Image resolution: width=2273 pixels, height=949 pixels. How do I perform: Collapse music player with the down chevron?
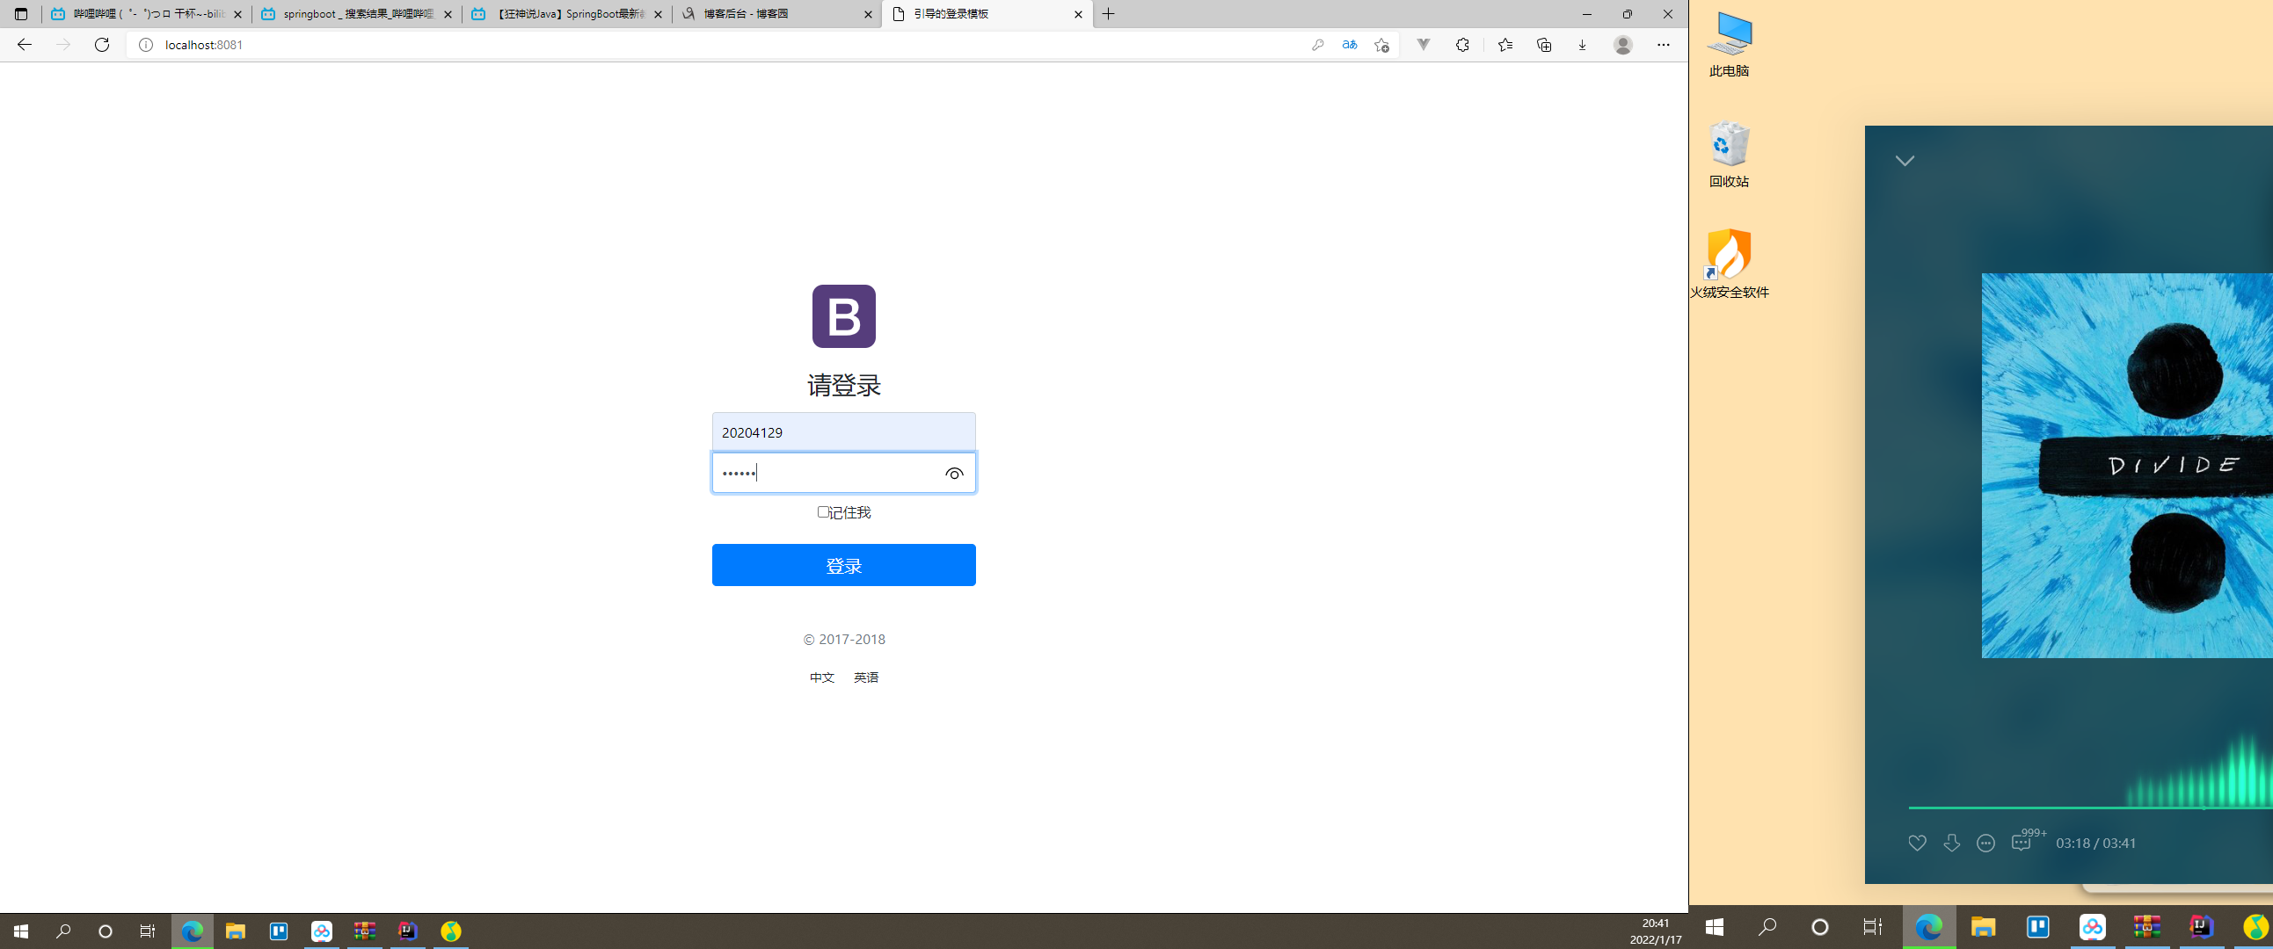tap(1905, 162)
